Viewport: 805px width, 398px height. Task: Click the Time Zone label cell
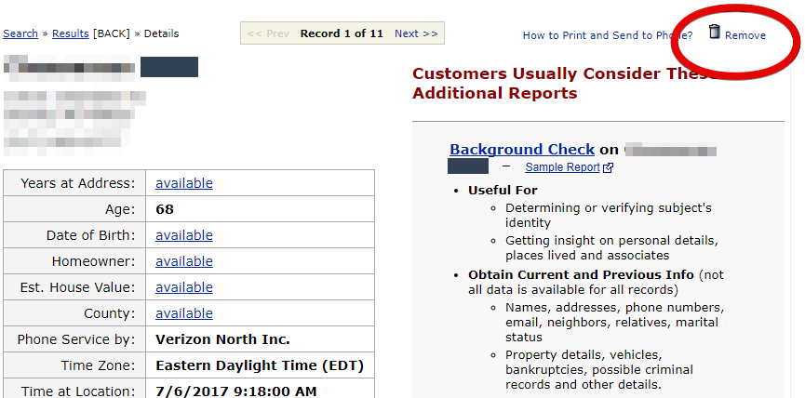coord(74,365)
